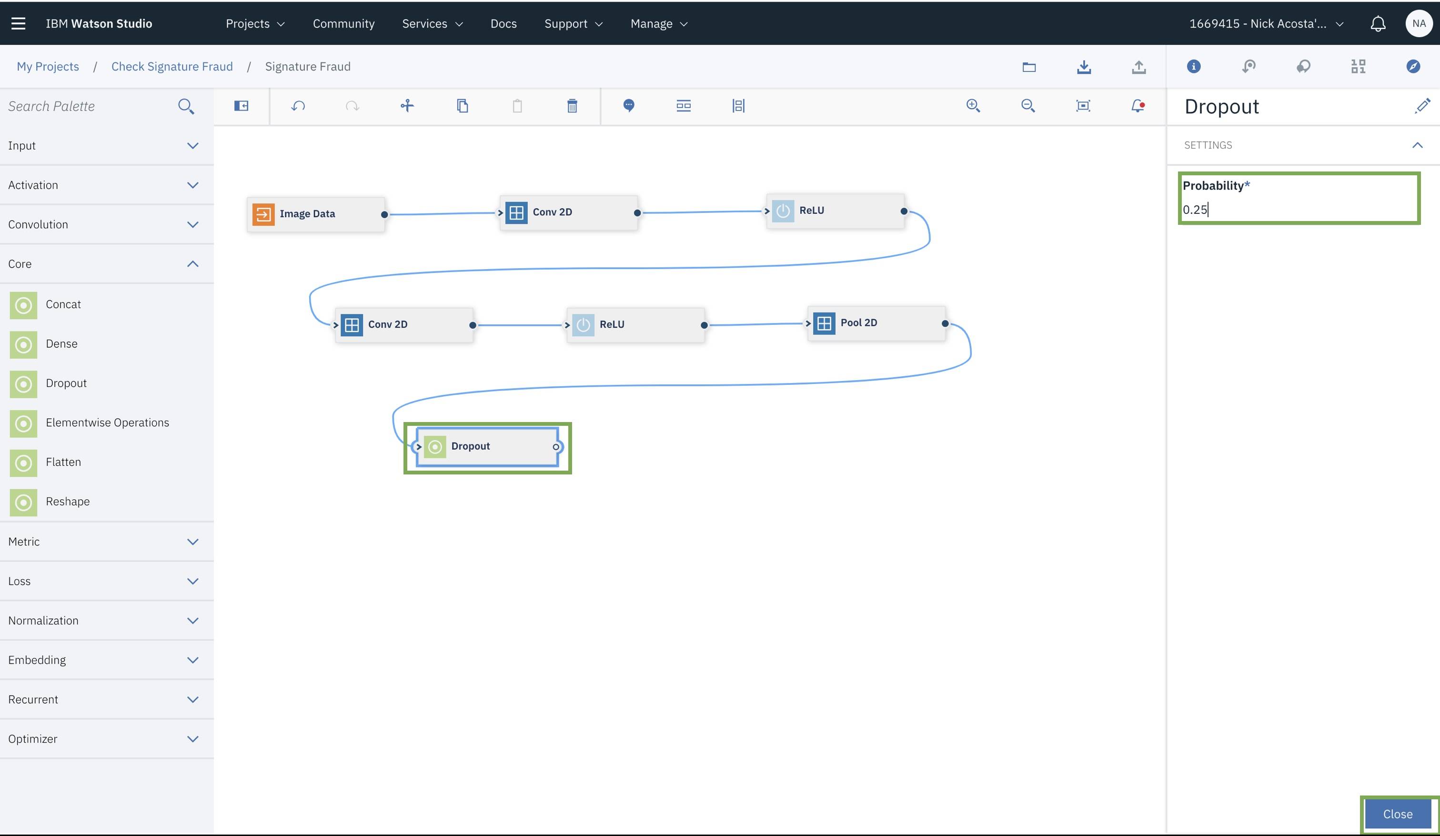
Task: Collapse the SETTINGS section chevron
Action: 1417,145
